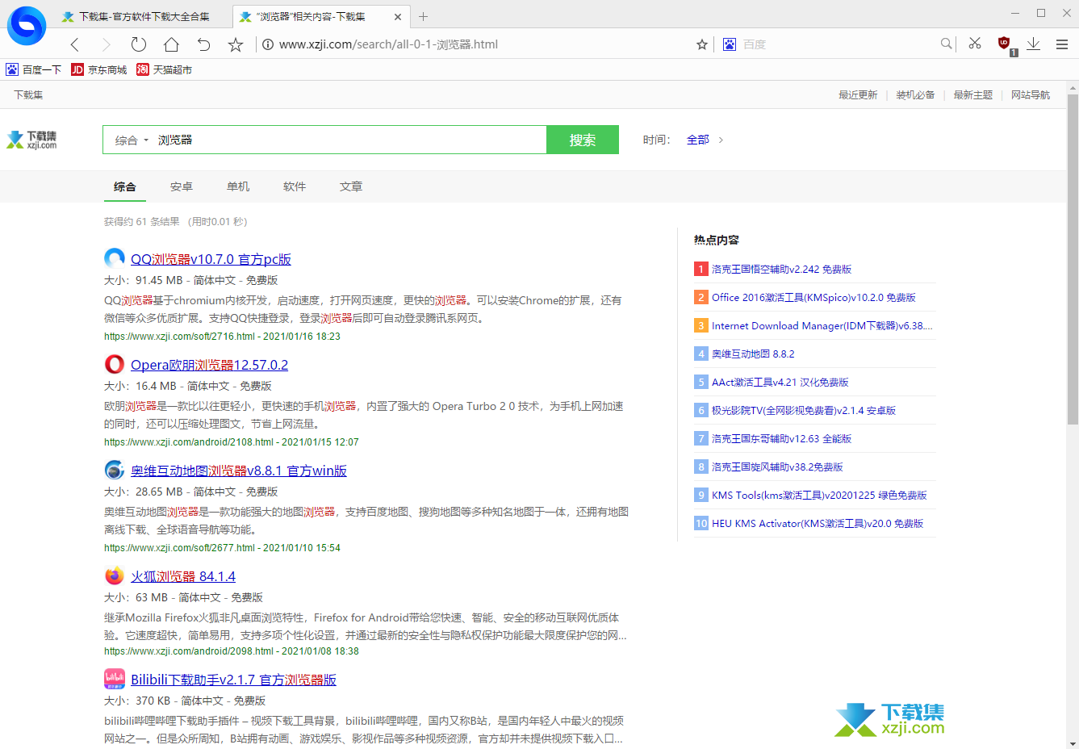Open the 网站导航 link
The width and height of the screenshot is (1079, 749).
(1031, 94)
